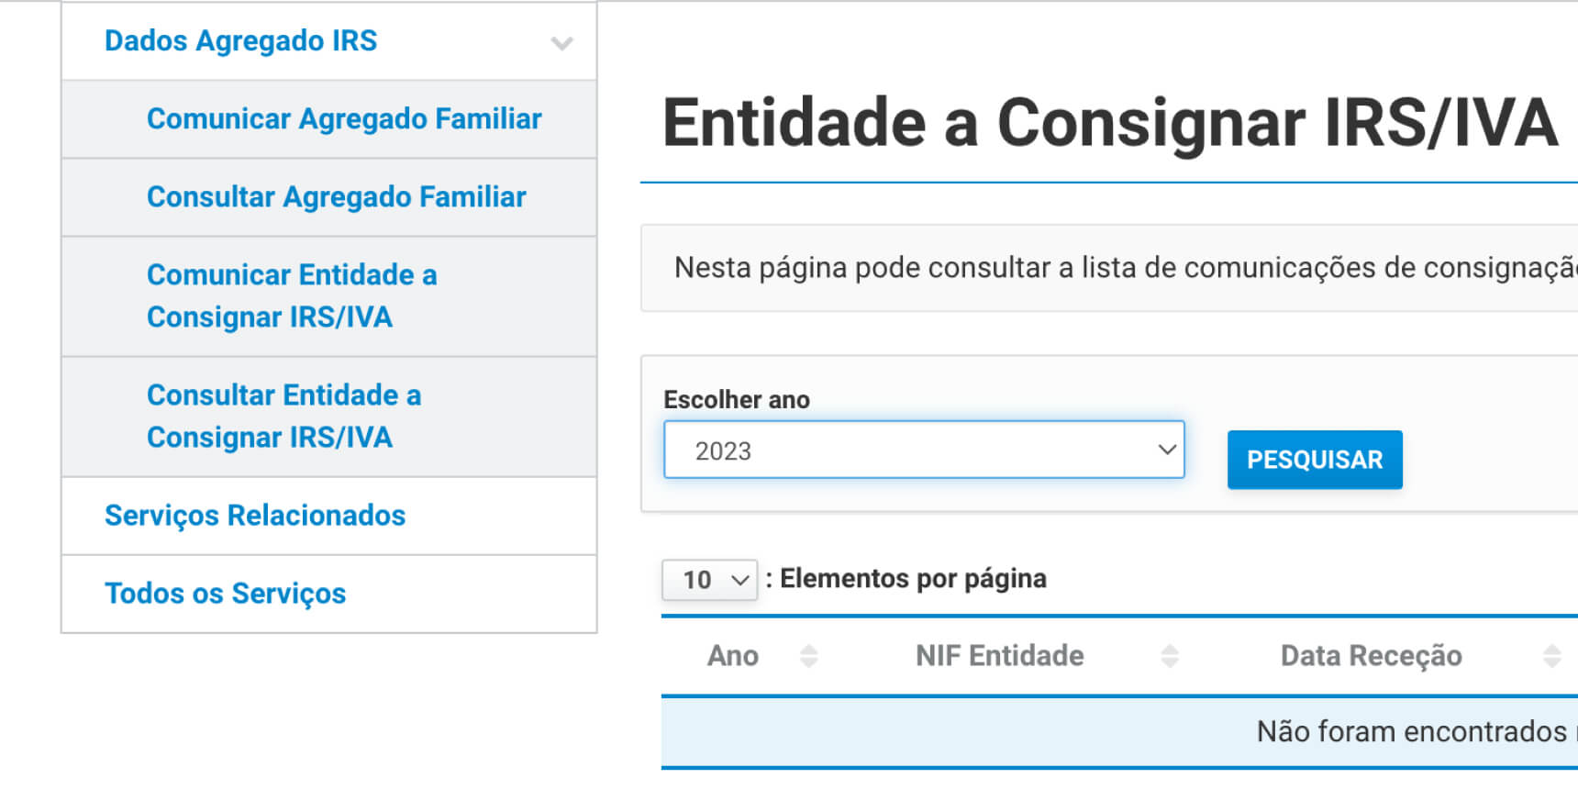The width and height of the screenshot is (1578, 789).
Task: Click the Data Receção sort arrows icon
Action: [x=1551, y=656]
